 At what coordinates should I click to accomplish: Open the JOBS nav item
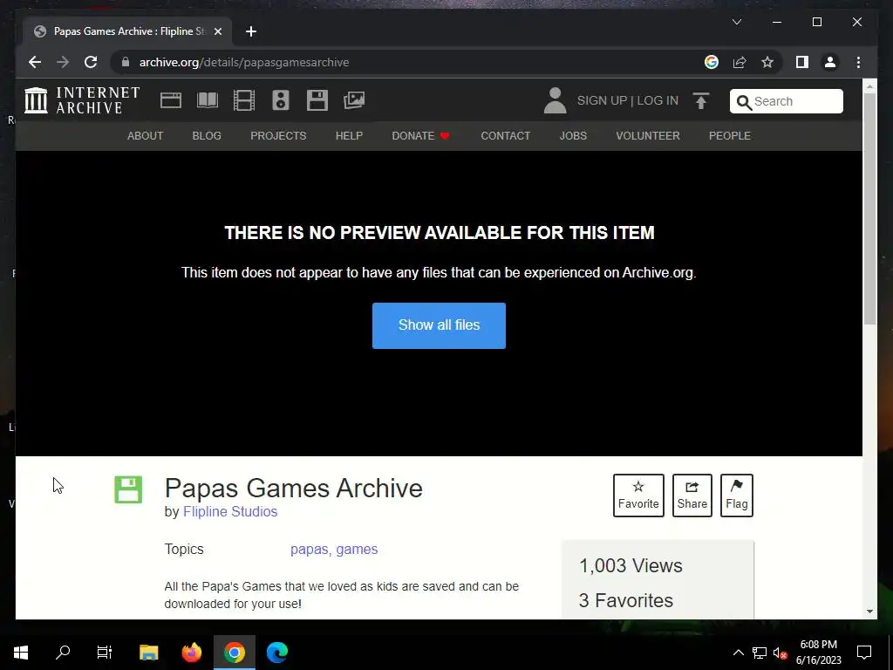point(573,135)
